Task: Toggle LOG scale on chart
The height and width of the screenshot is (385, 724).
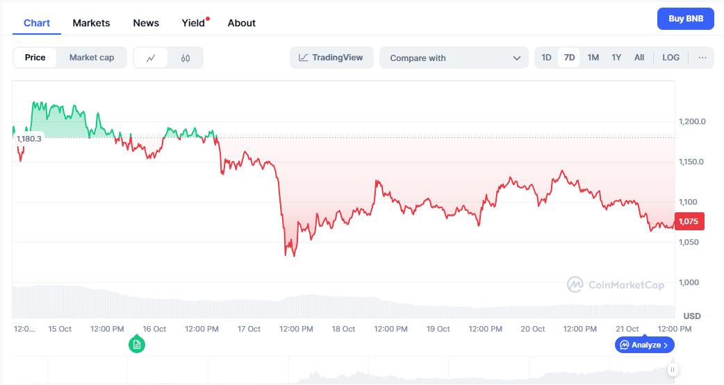Action: point(670,58)
